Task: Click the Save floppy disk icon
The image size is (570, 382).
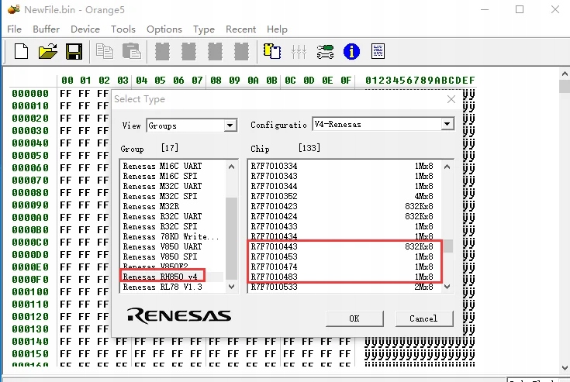Action: point(74,52)
